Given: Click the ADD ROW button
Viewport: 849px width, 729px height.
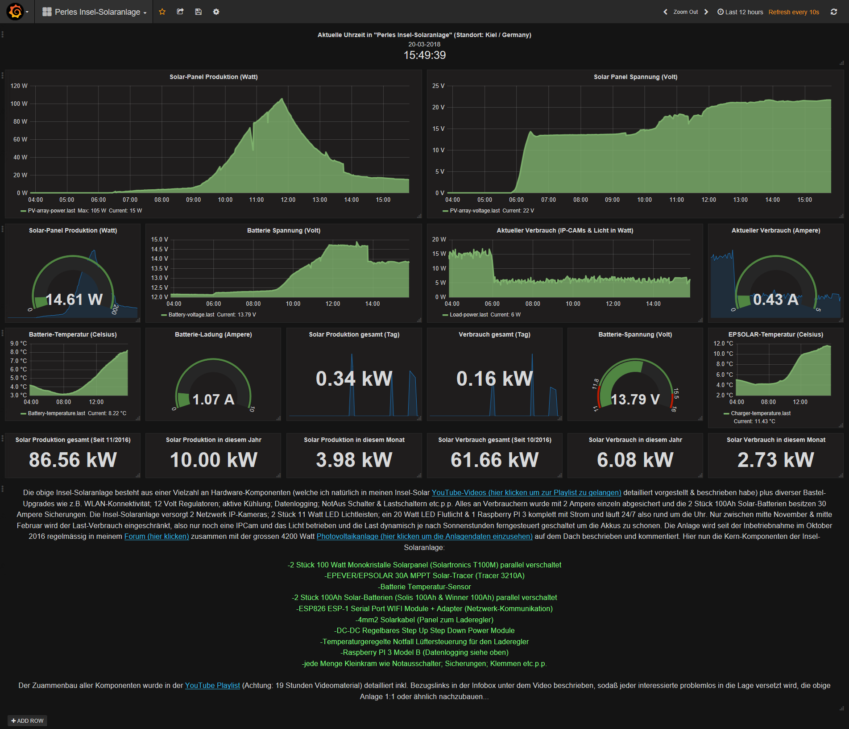Looking at the screenshot, I should [x=27, y=721].
